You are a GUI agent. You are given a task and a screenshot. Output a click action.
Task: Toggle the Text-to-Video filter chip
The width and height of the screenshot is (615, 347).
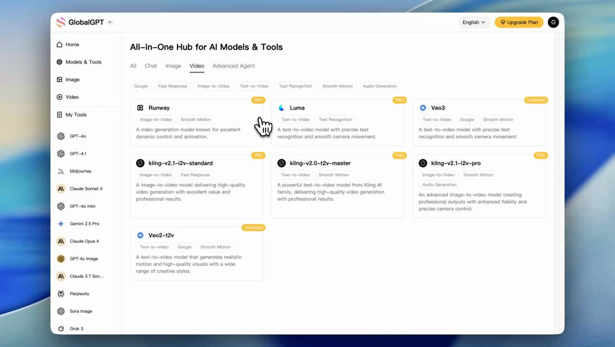point(254,86)
